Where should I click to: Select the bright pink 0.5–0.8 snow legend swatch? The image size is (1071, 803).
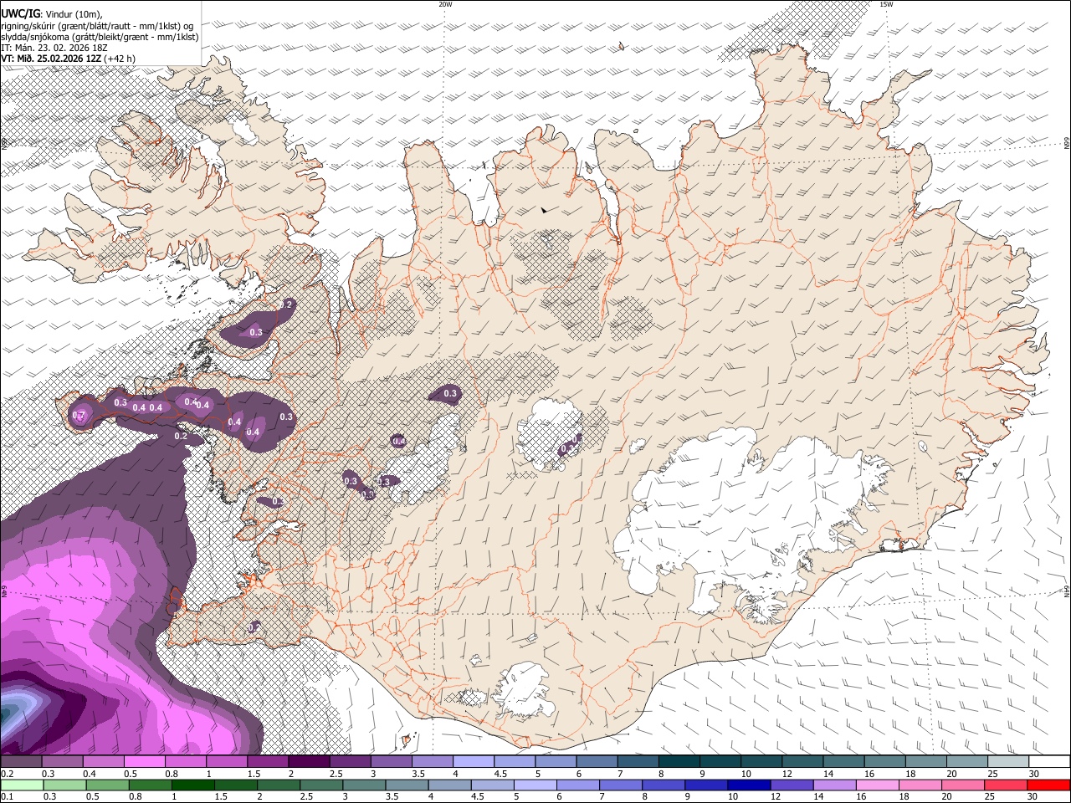144,762
